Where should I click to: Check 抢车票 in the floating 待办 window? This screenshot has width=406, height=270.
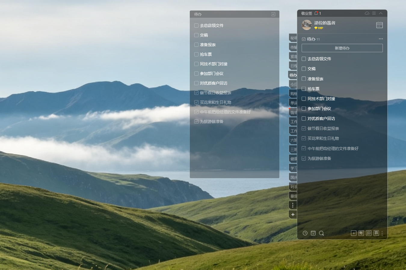(196, 54)
